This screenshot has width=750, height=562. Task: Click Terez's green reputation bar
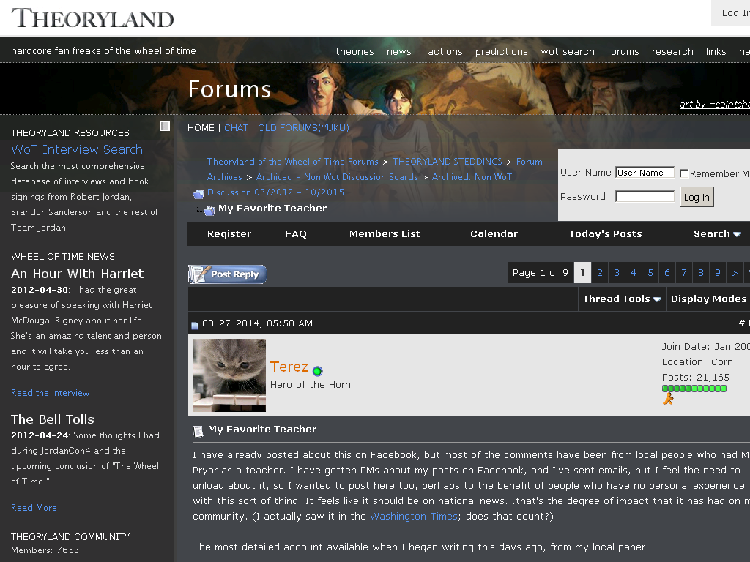694,389
